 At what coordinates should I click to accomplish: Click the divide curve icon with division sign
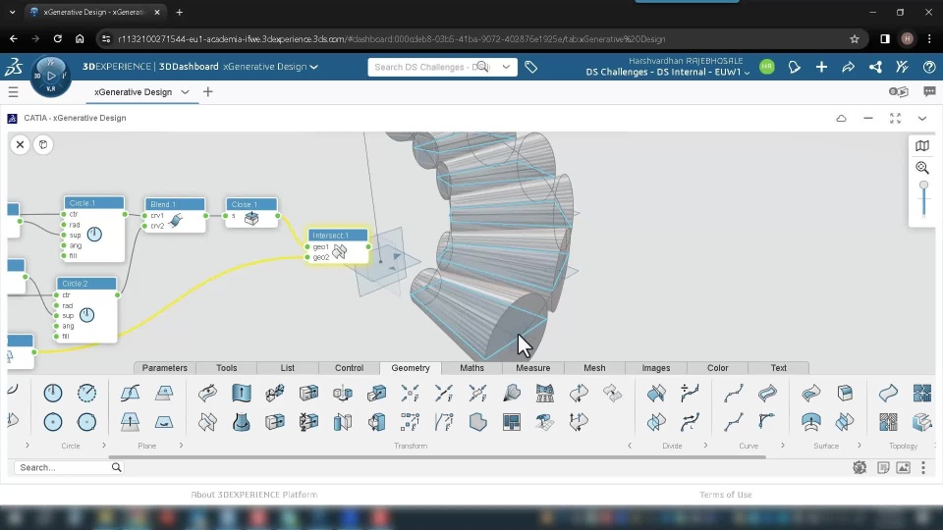coord(690,393)
